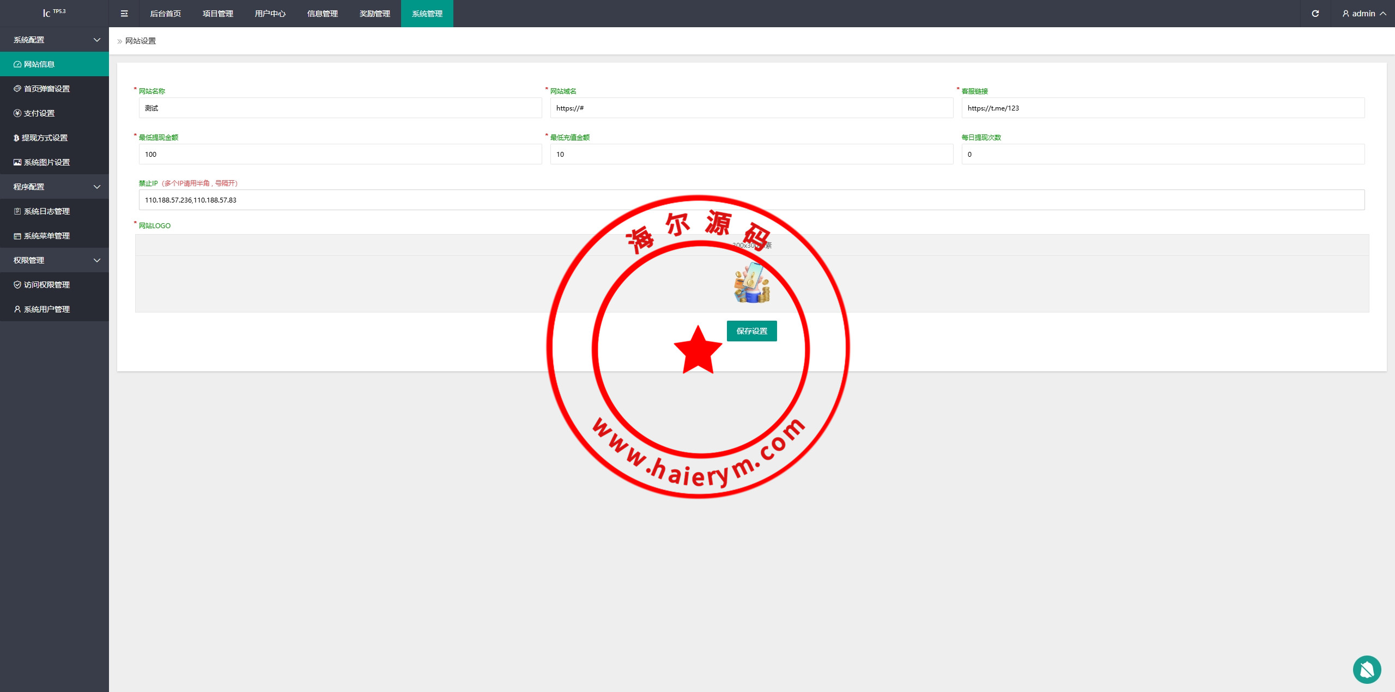Click the website LOGO thumbnail image
Image resolution: width=1395 pixels, height=692 pixels.
point(751,283)
